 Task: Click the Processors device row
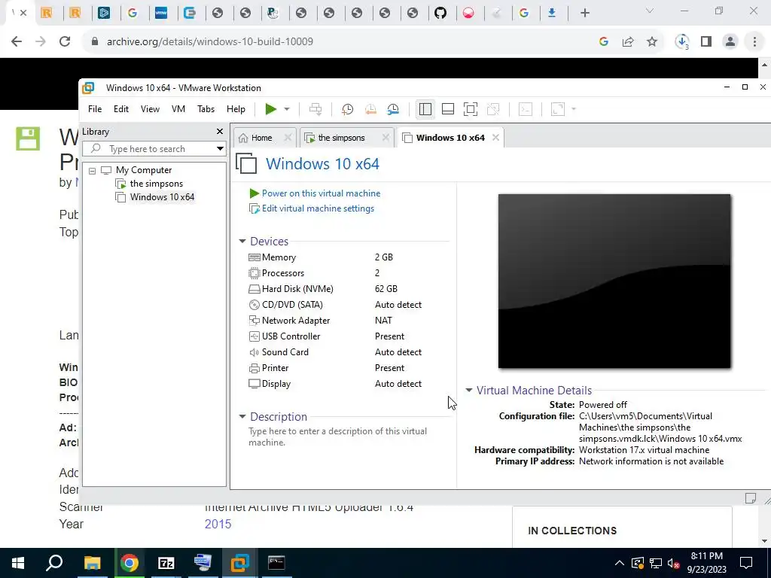click(335, 273)
